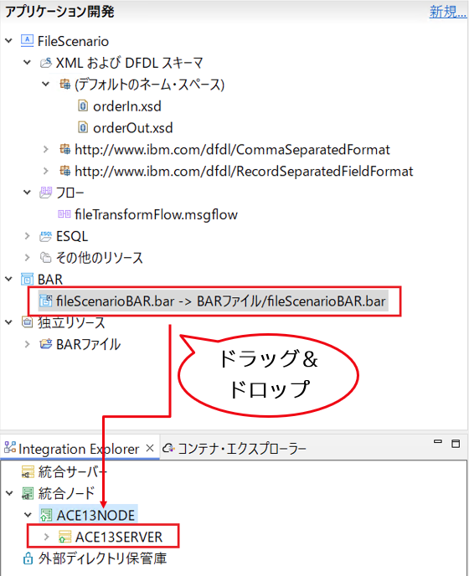Select fileTransformFlow.msgflow entry
The image size is (469, 576).
156,214
